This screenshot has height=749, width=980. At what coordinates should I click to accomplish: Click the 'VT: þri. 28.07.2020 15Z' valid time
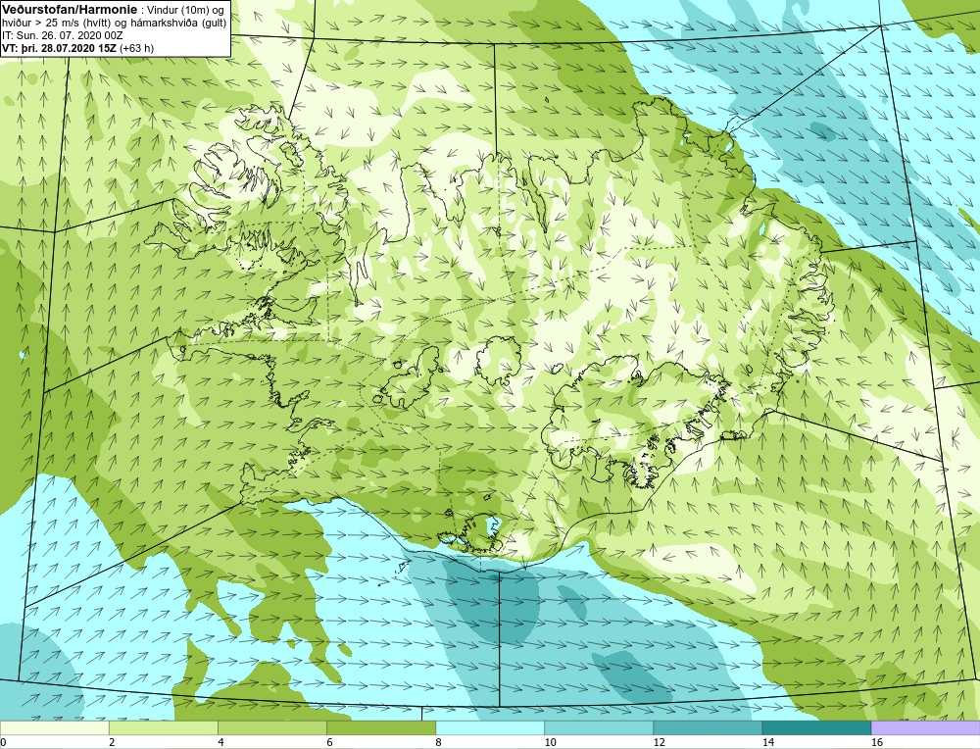60,47
